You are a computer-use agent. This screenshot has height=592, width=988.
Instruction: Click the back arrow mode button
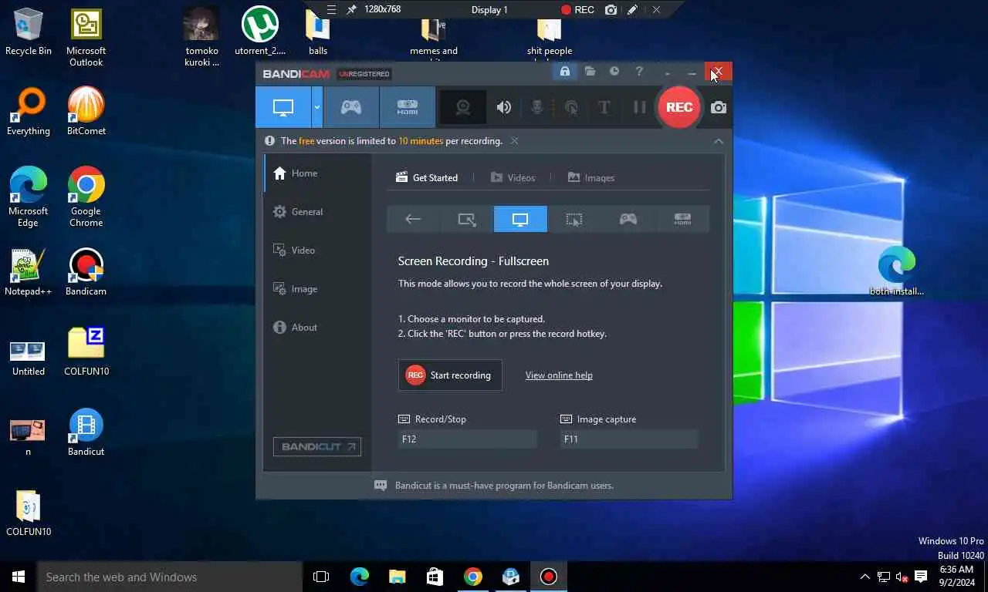(413, 219)
